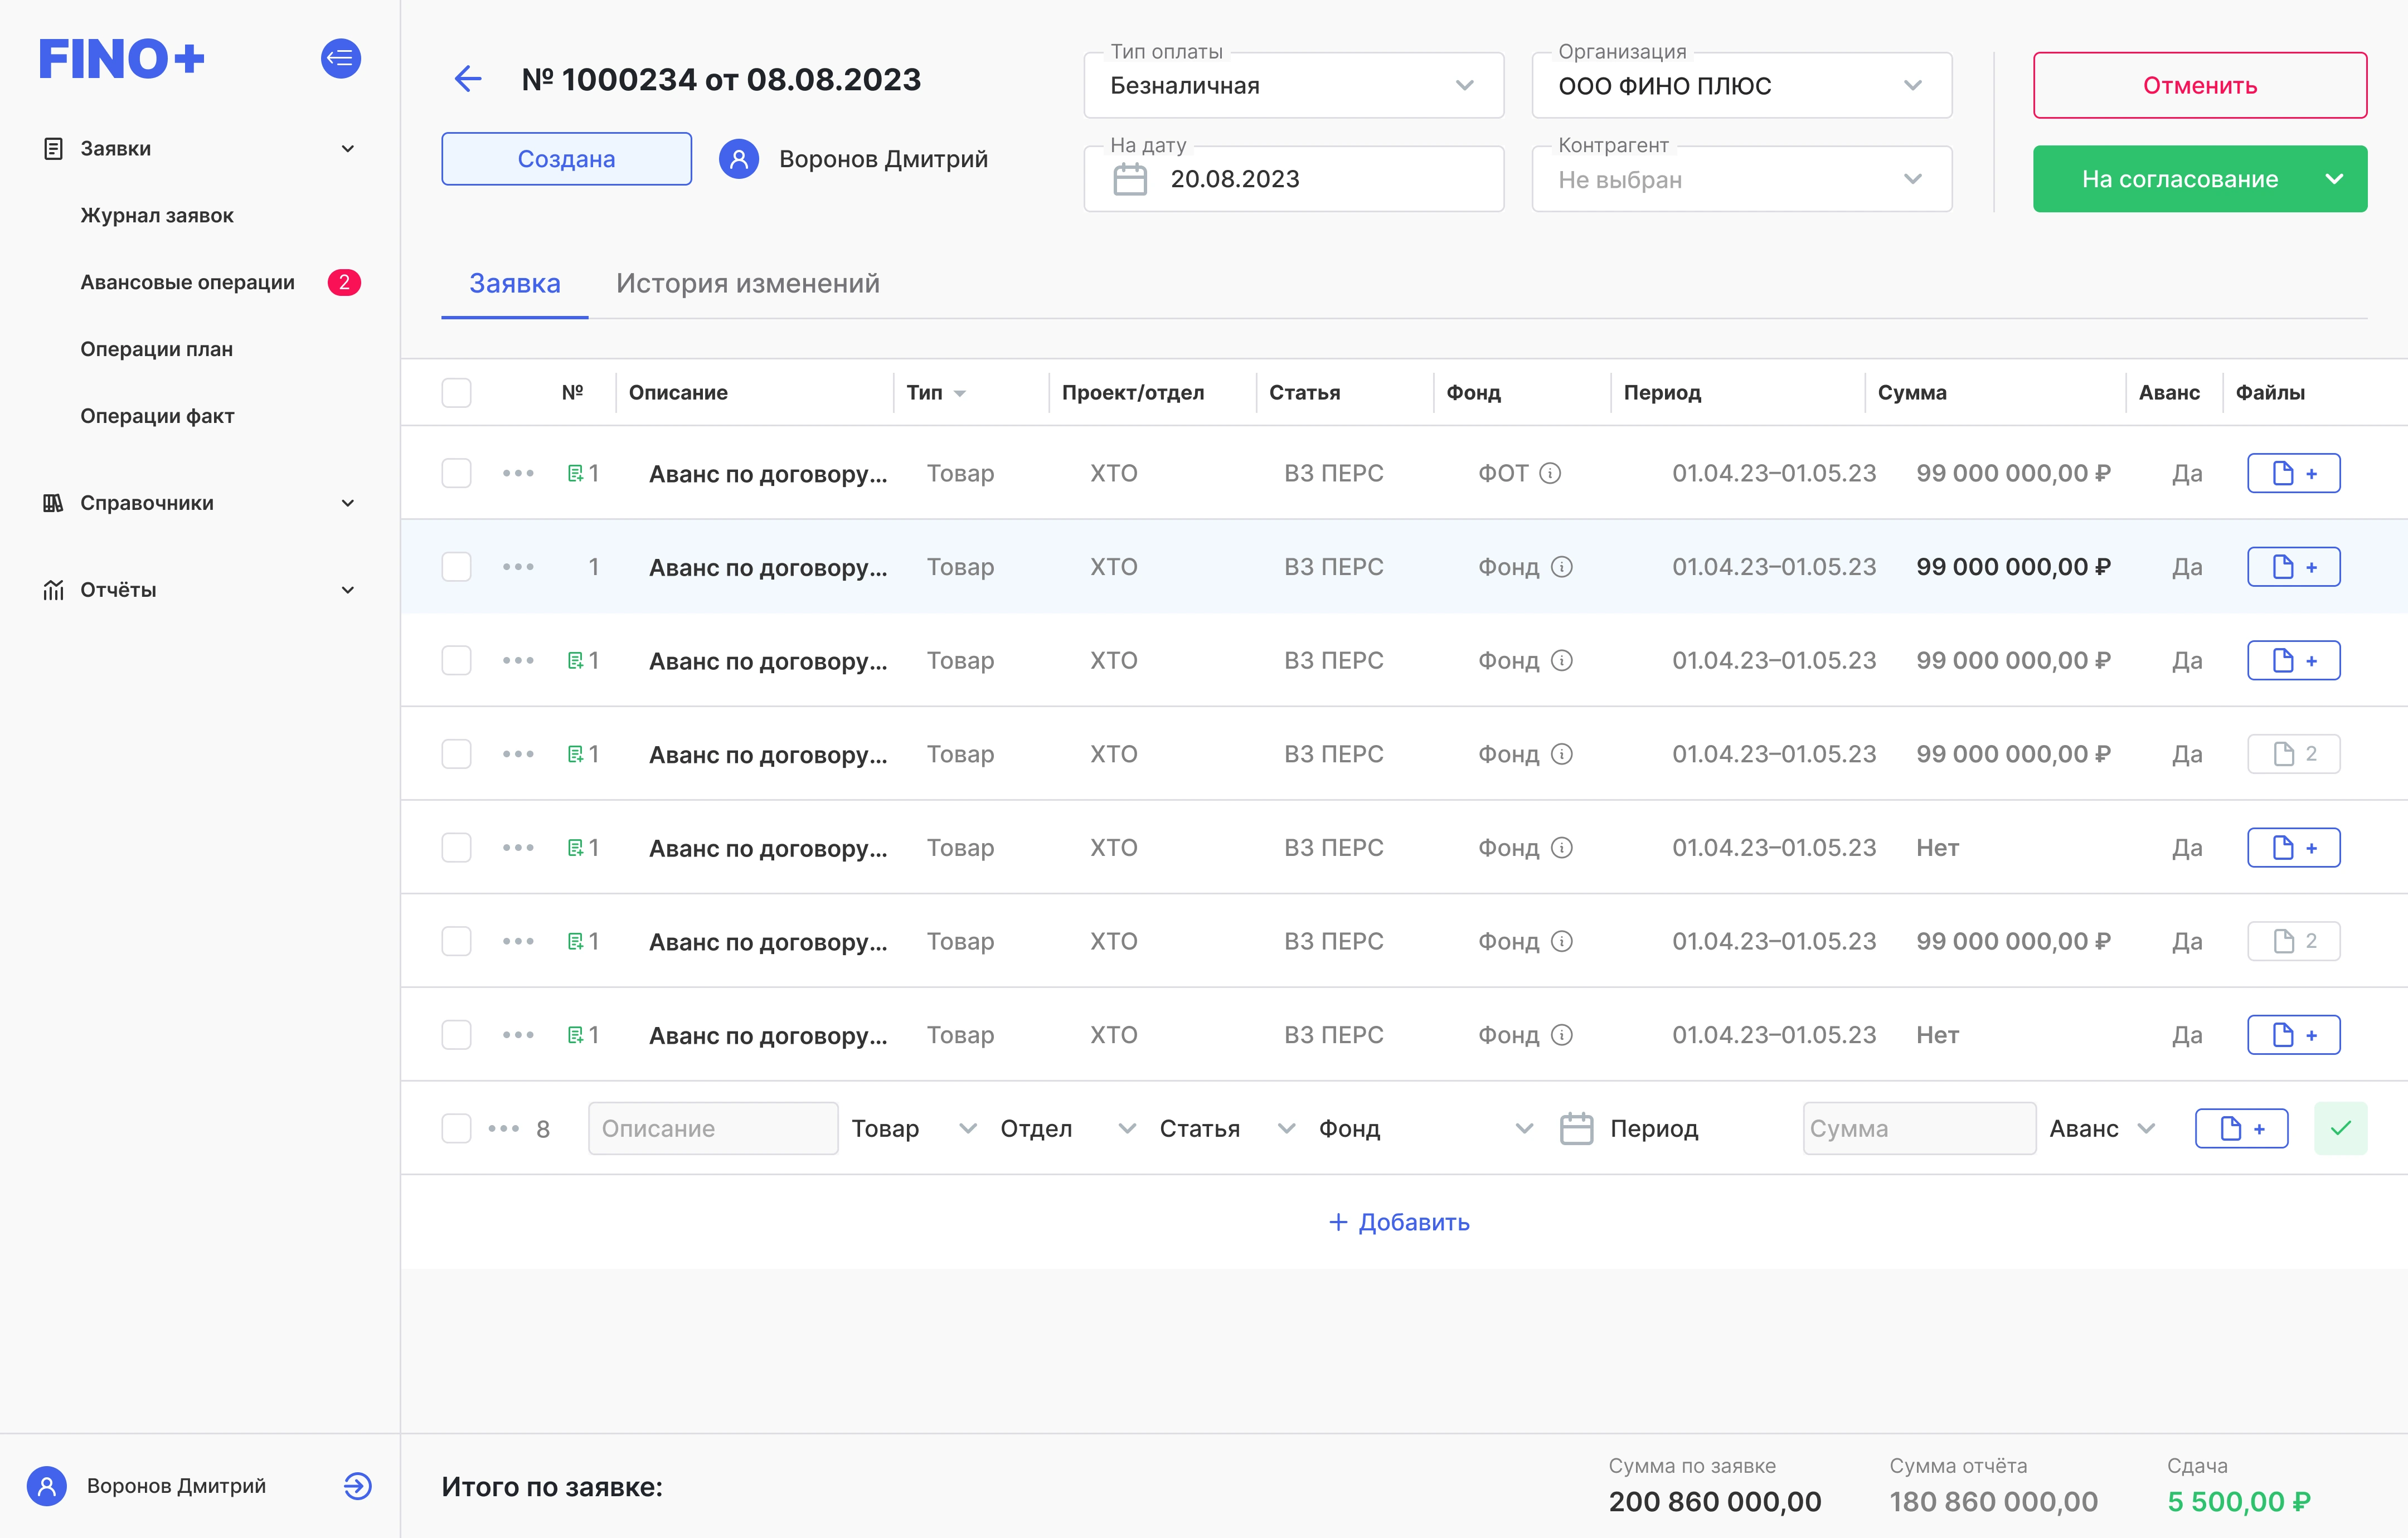This screenshot has height=1538, width=2408.
Task: Check the highlighted second row checkbox
Action: 456,567
